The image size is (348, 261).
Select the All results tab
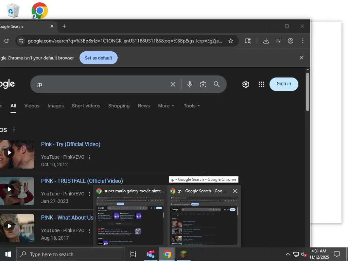coord(13,106)
